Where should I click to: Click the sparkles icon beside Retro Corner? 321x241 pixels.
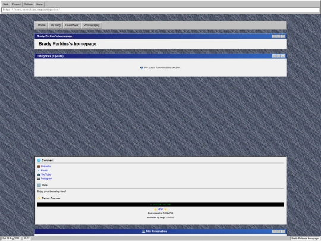39,198
